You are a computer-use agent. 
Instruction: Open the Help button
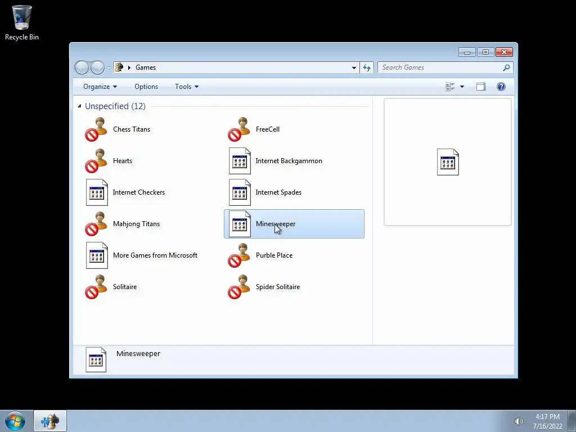click(x=501, y=87)
